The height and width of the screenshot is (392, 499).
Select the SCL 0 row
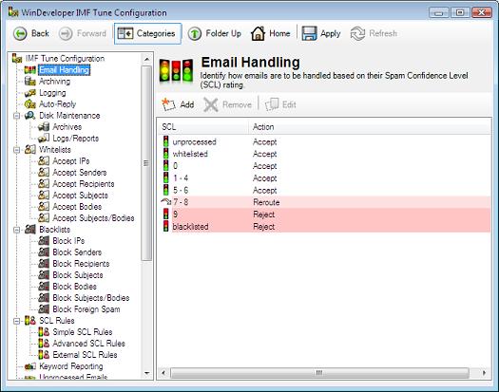point(324,166)
